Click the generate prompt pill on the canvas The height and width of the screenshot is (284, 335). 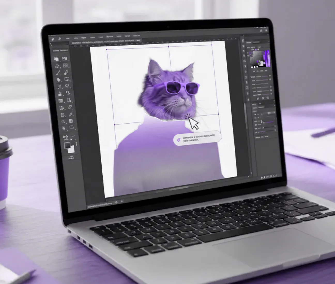tap(198, 138)
